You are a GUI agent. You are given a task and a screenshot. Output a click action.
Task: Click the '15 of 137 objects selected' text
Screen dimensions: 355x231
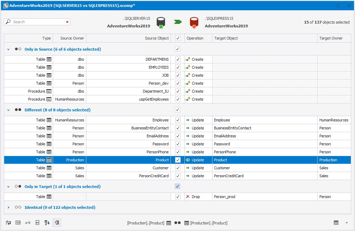[x=327, y=22]
